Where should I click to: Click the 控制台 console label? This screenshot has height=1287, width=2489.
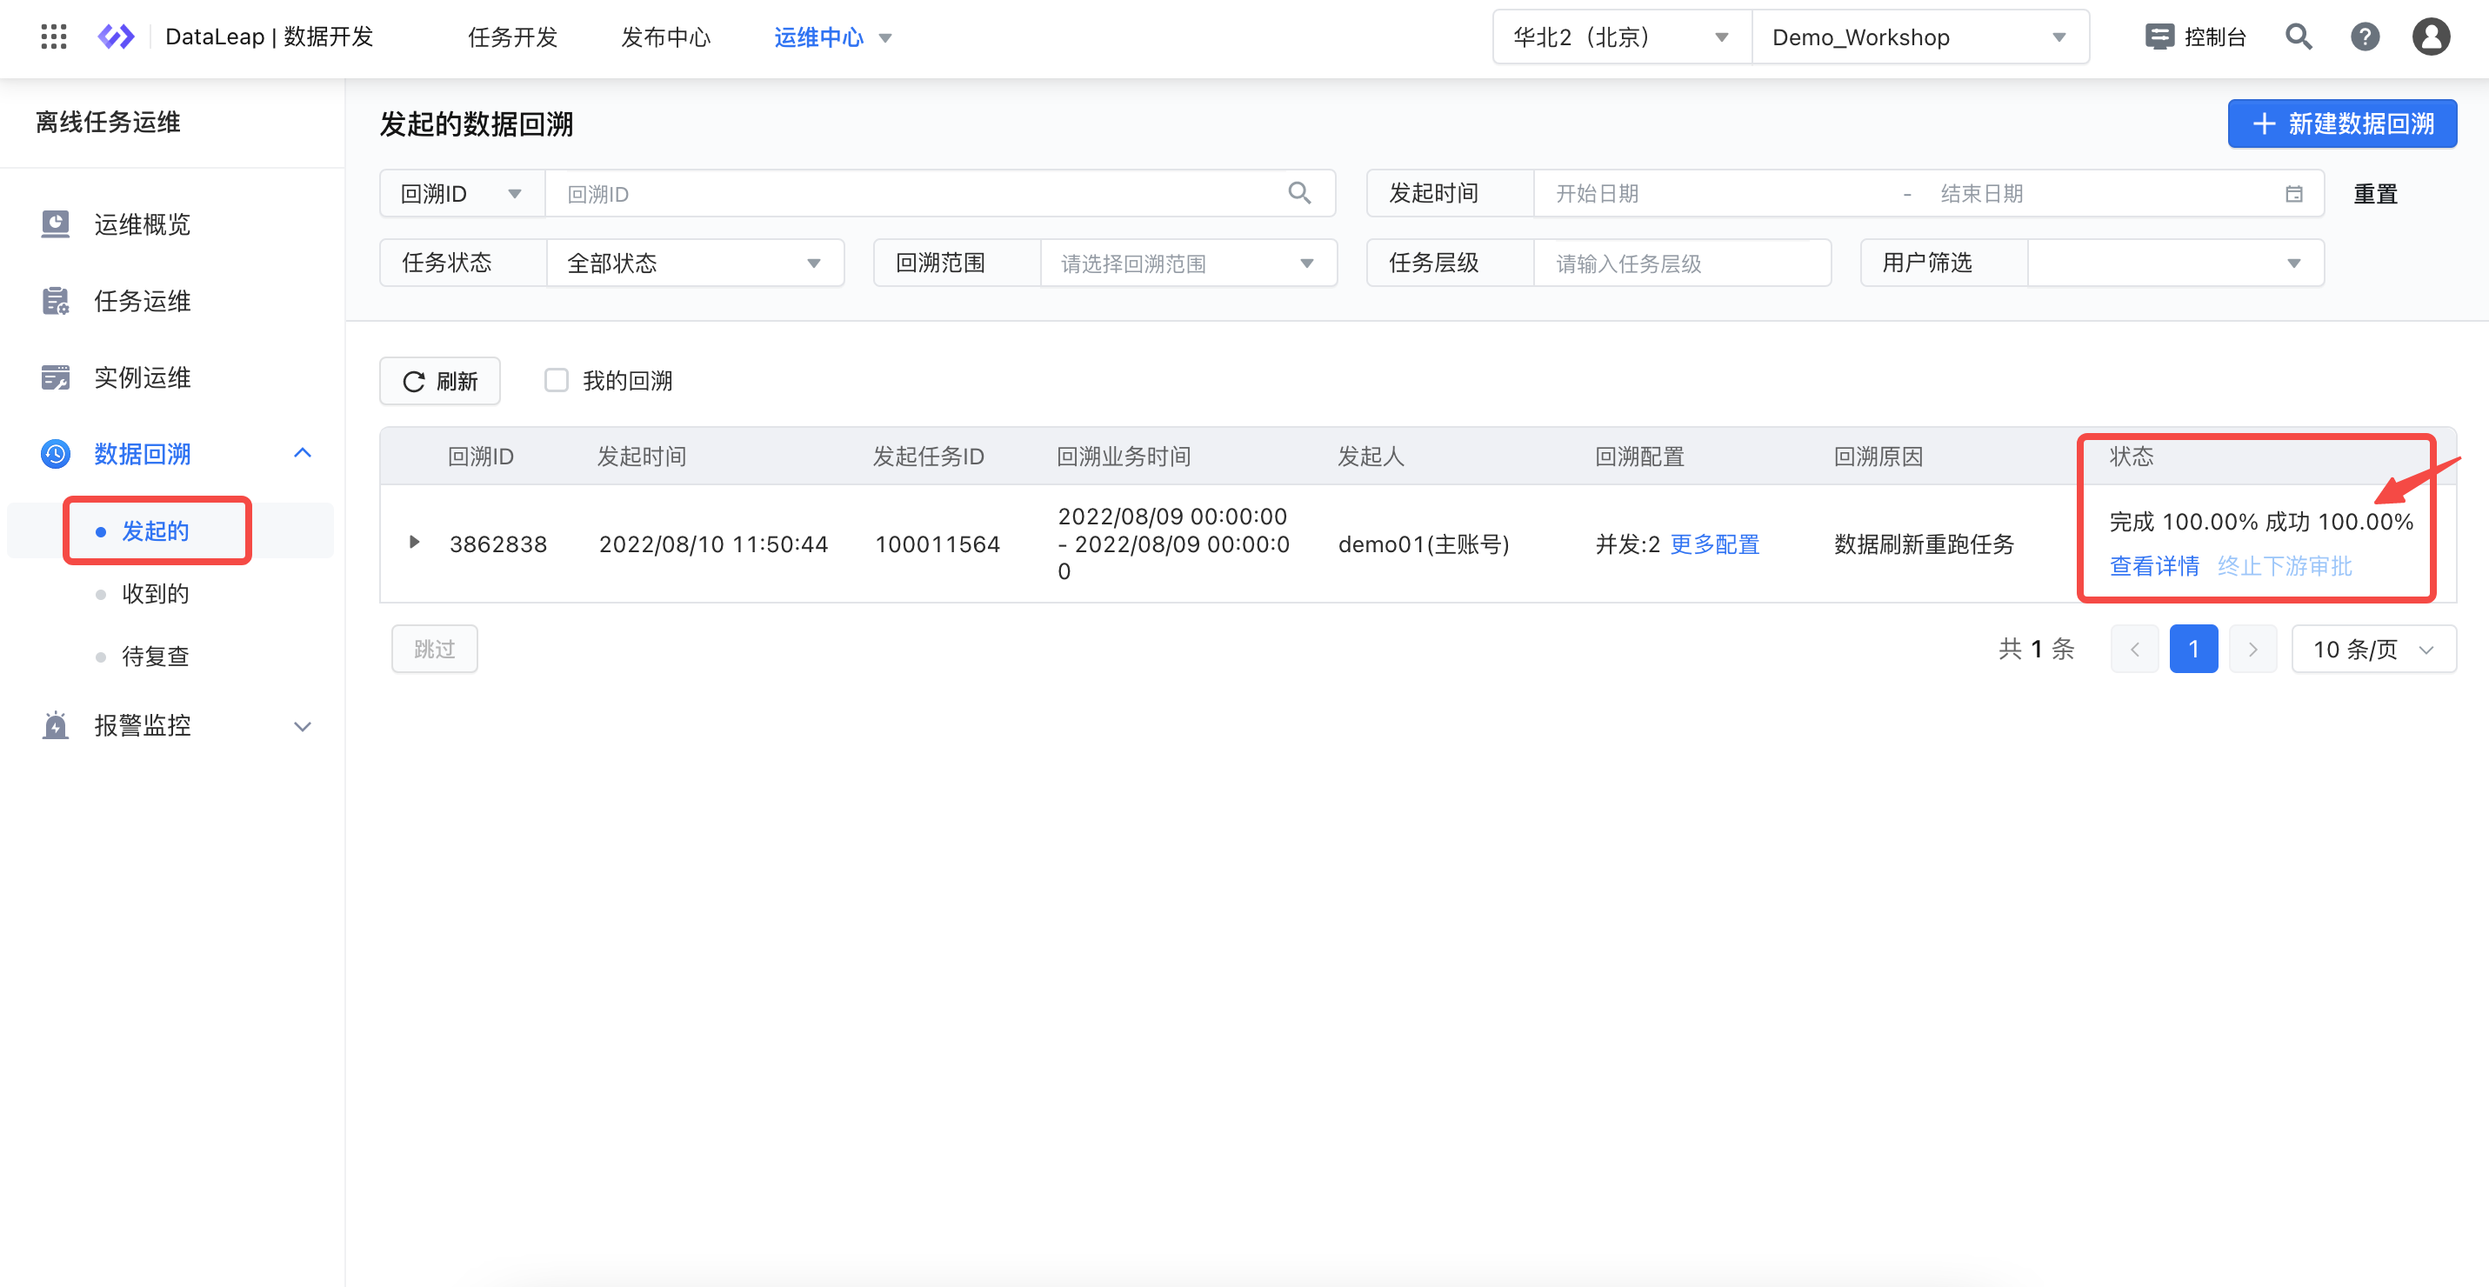click(2214, 37)
